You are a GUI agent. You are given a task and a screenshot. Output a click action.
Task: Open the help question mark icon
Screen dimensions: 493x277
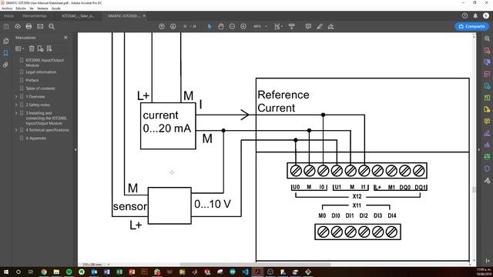(464, 15)
